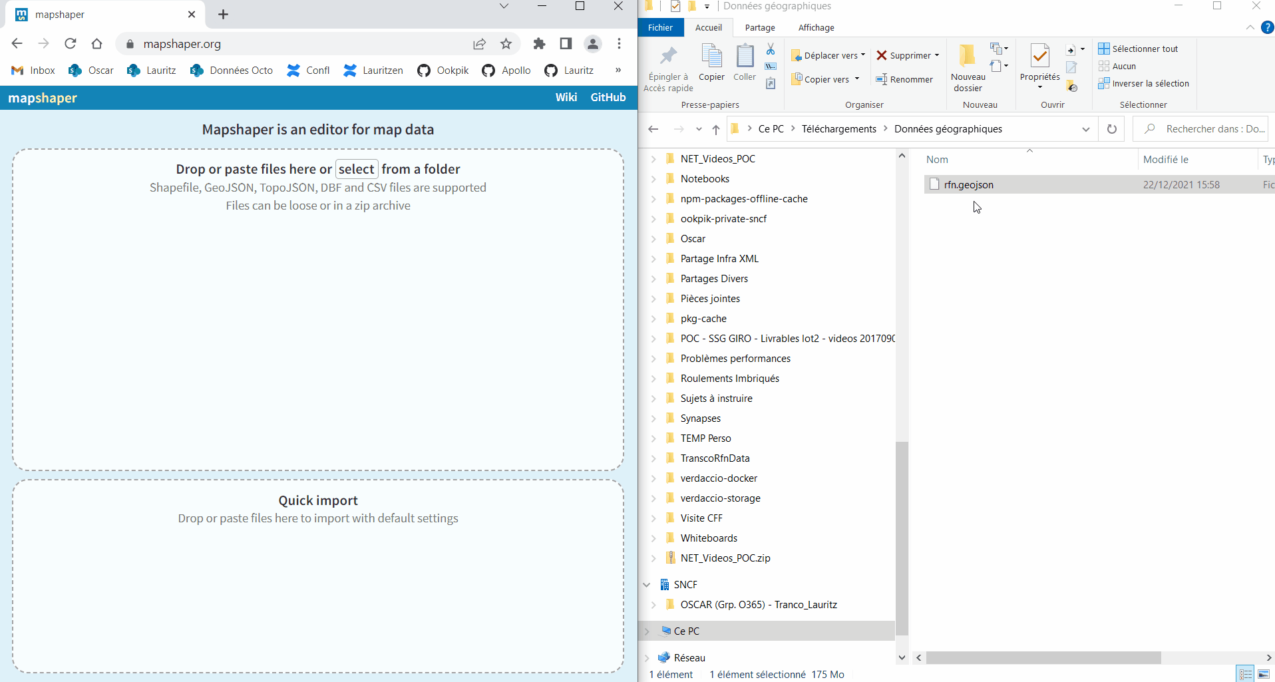
Task: Select the mapshaper Chrome tab
Action: point(106,15)
